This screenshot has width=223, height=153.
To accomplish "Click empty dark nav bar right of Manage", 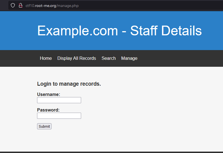I will [x=181, y=58].
